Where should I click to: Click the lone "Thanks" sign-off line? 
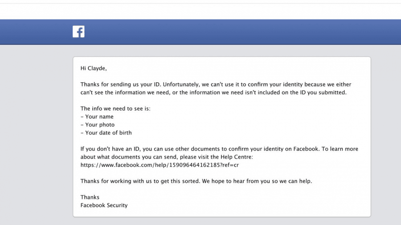point(90,197)
